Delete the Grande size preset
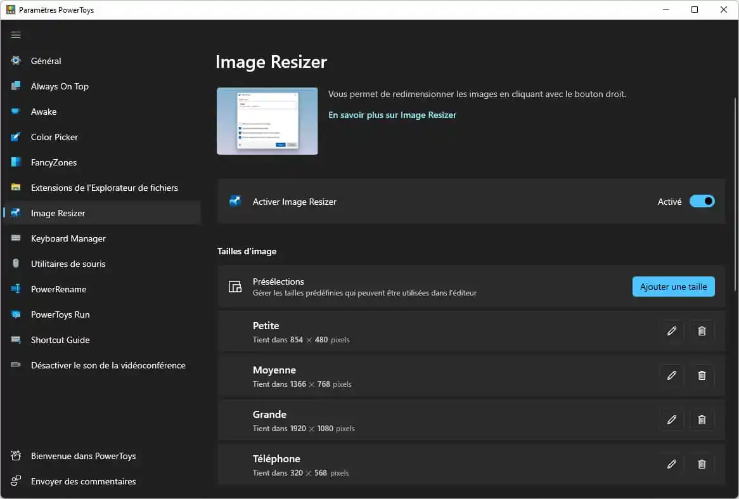The height and width of the screenshot is (499, 739). click(x=702, y=420)
